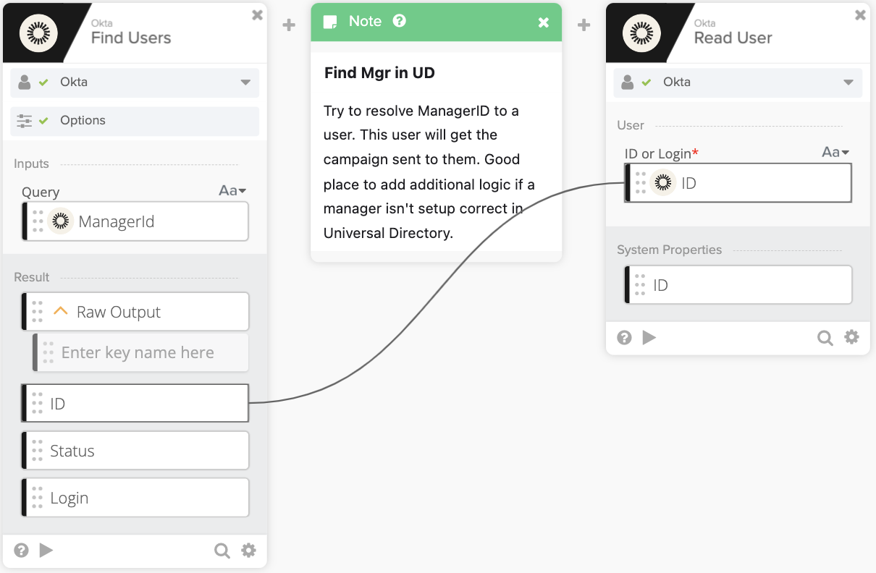Open Read User card settings gear
The width and height of the screenshot is (876, 573).
click(851, 337)
